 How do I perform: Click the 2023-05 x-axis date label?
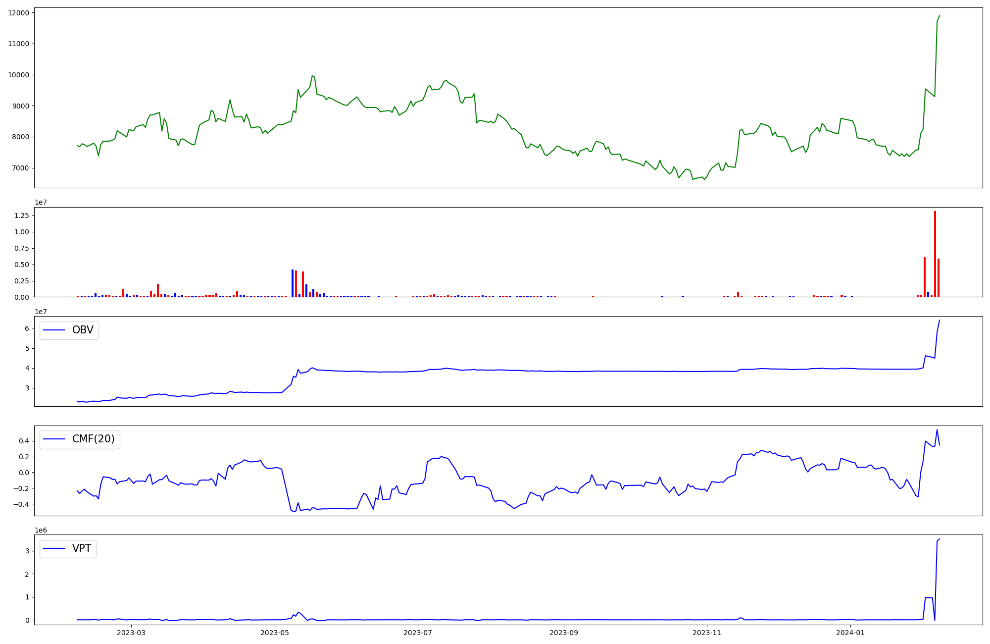pos(274,633)
